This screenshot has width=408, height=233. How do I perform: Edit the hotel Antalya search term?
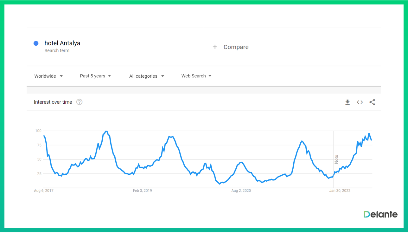pyautogui.click(x=62, y=43)
